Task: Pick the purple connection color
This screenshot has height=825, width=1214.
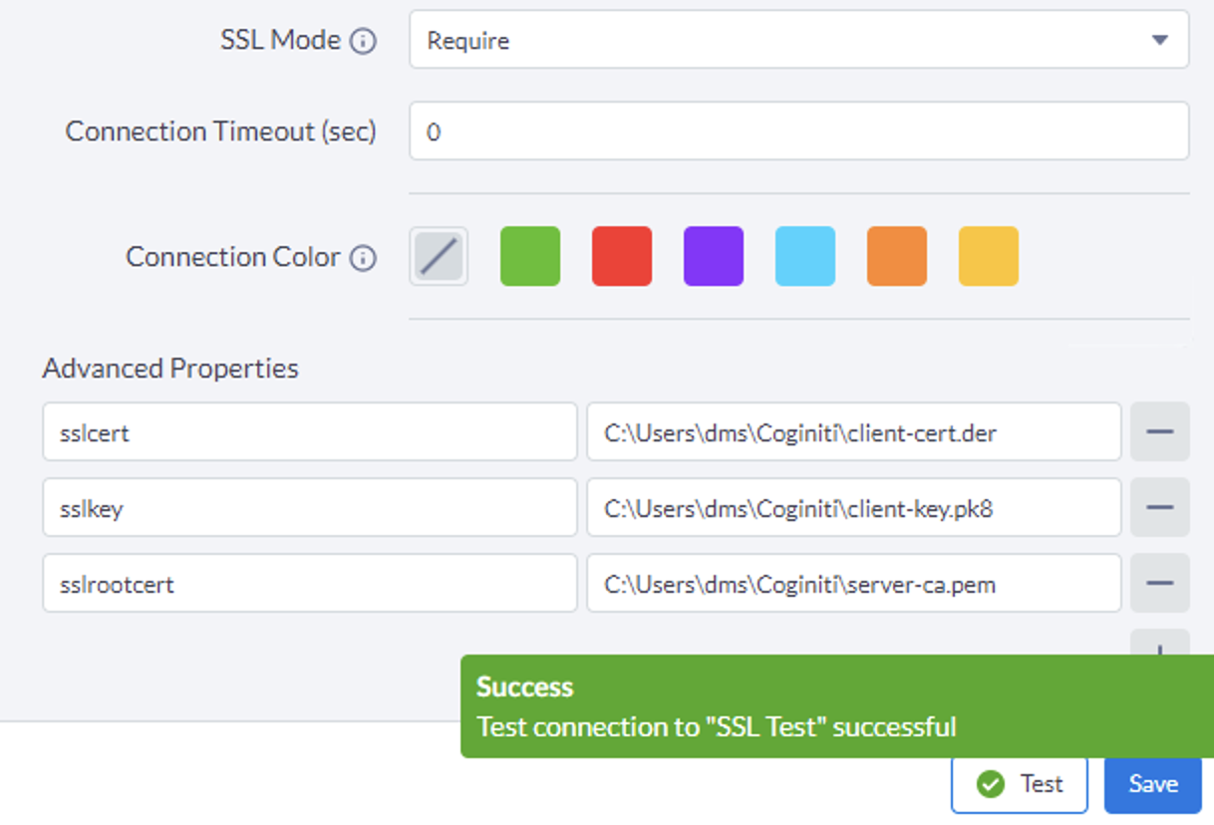Action: click(714, 256)
